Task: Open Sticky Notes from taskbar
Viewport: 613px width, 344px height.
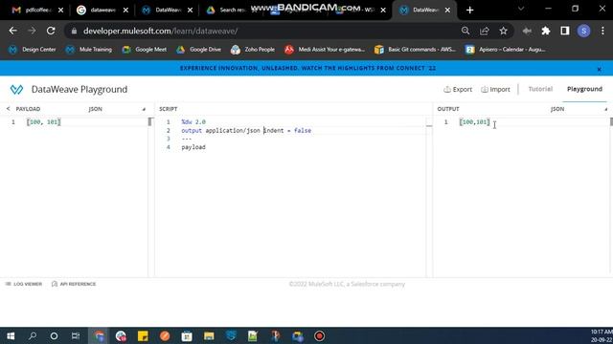Action: [143, 335]
